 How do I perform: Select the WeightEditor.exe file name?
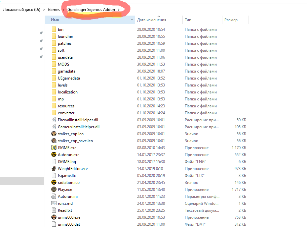(73, 169)
